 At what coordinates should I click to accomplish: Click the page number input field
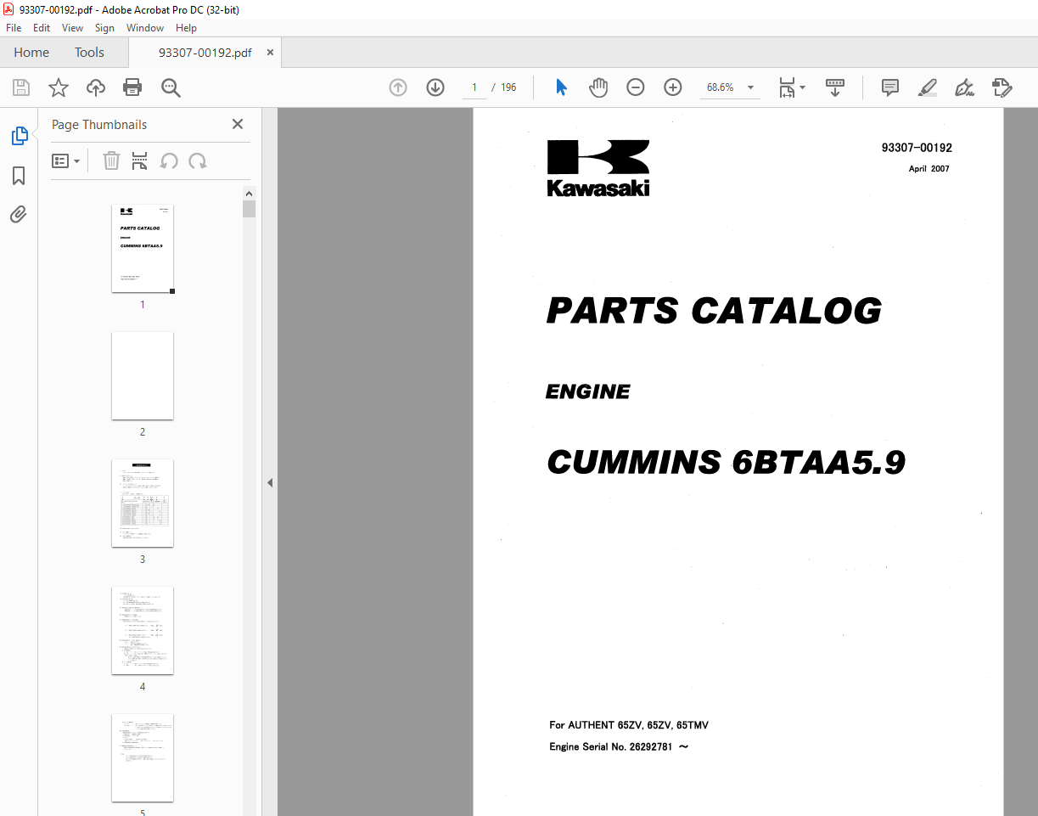click(474, 87)
